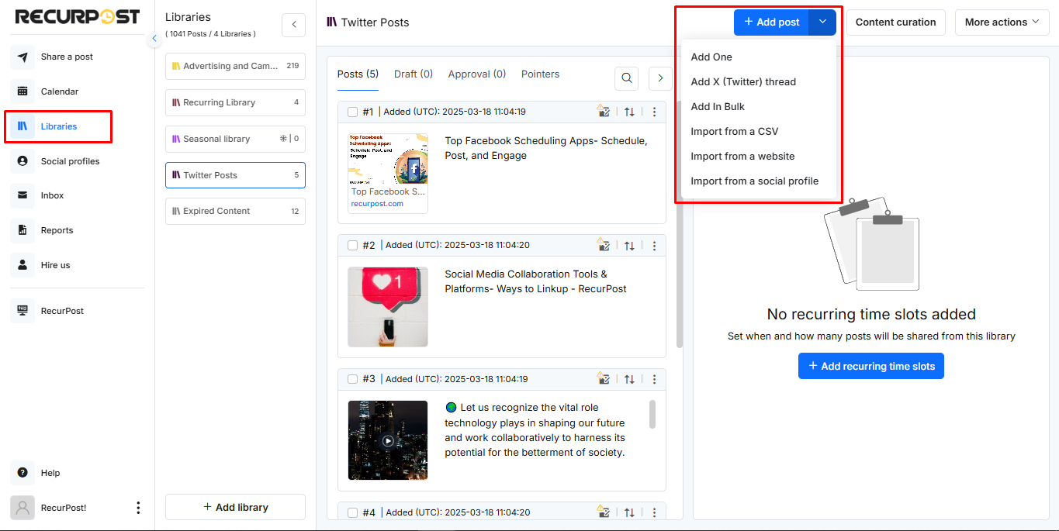Open Facebook Scheduling Apps post thumbnail
The height and width of the screenshot is (531, 1059).
pos(388,159)
